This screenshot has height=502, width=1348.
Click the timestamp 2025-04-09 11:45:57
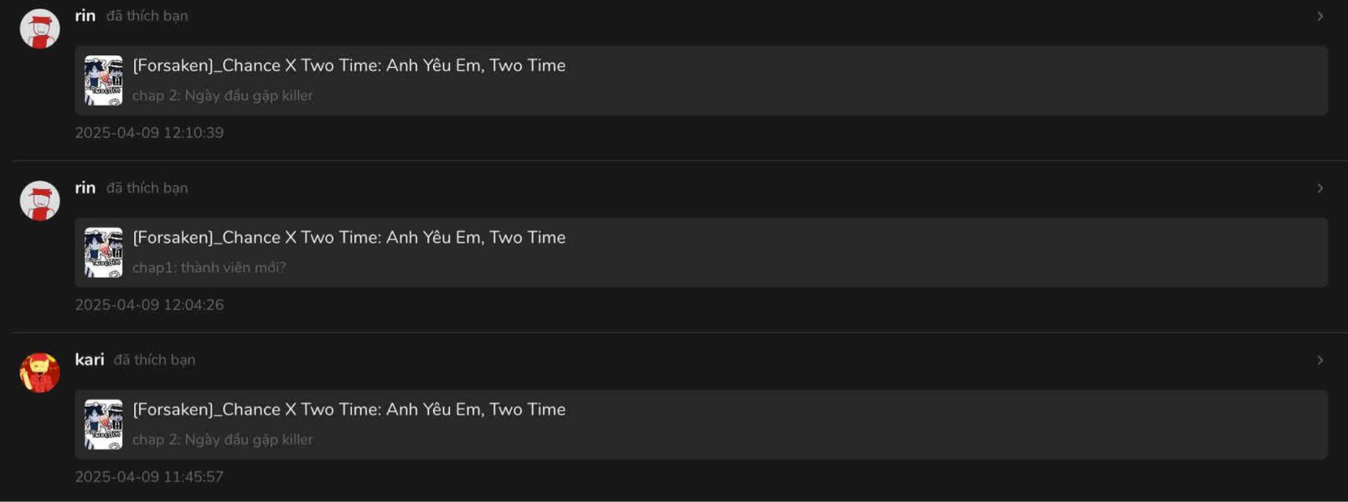pyautogui.click(x=149, y=477)
